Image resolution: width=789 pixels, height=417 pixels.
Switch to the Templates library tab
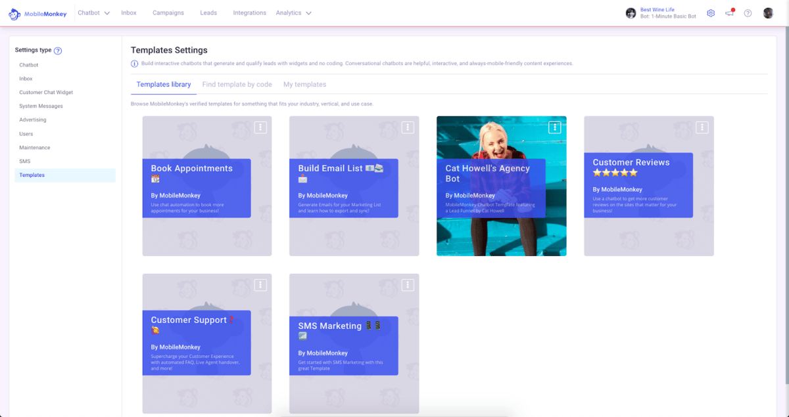(x=164, y=85)
